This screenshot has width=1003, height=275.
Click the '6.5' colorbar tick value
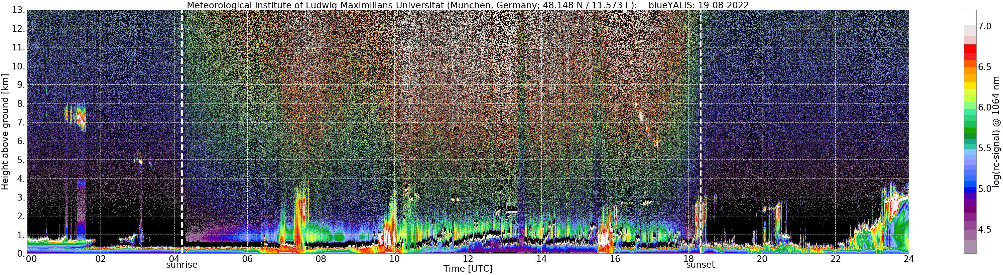(985, 67)
